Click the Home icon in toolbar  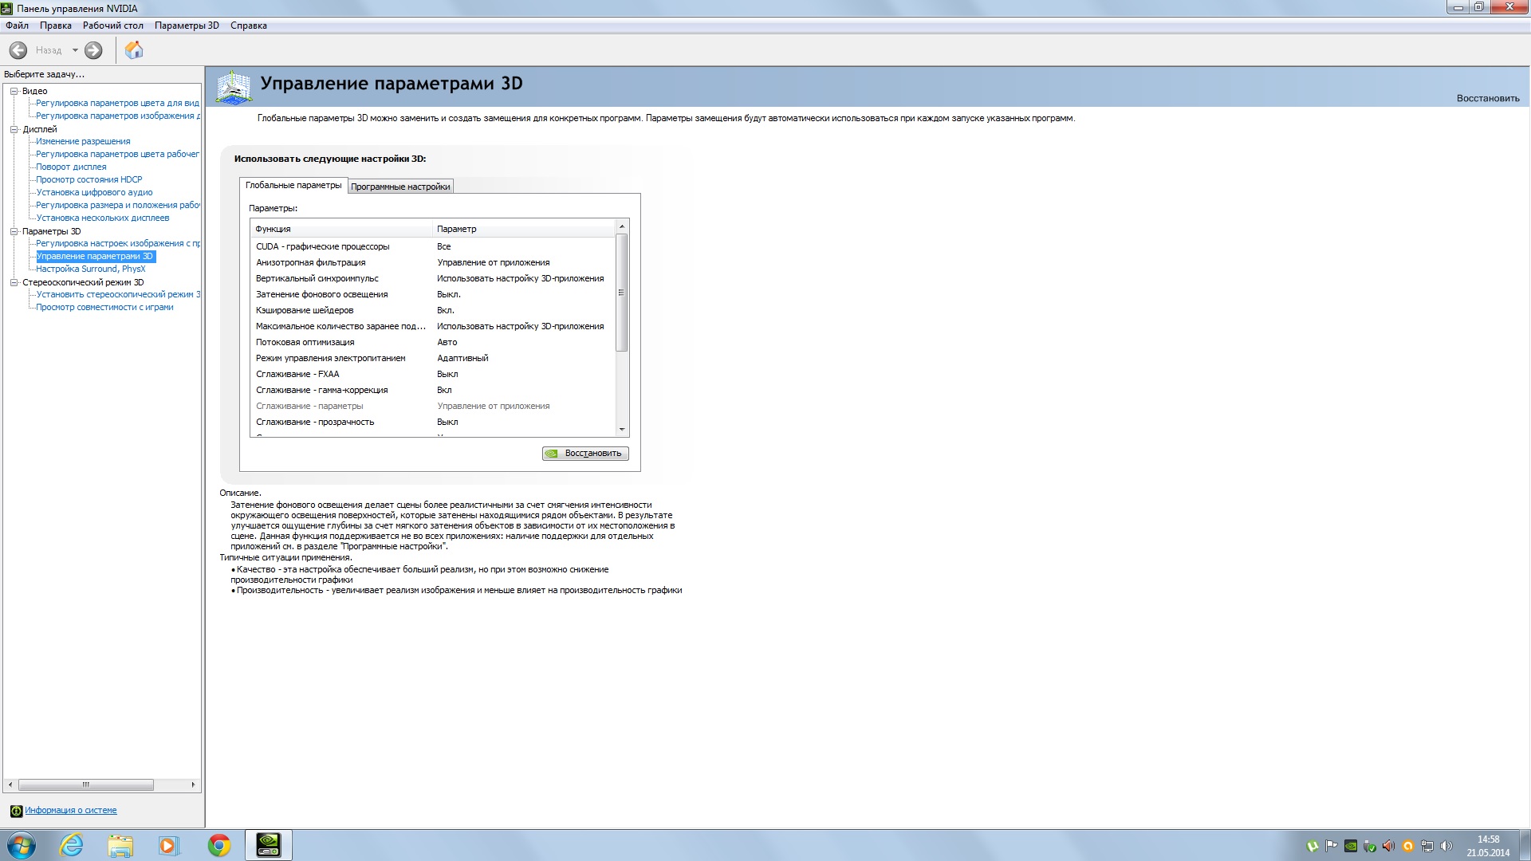[134, 50]
